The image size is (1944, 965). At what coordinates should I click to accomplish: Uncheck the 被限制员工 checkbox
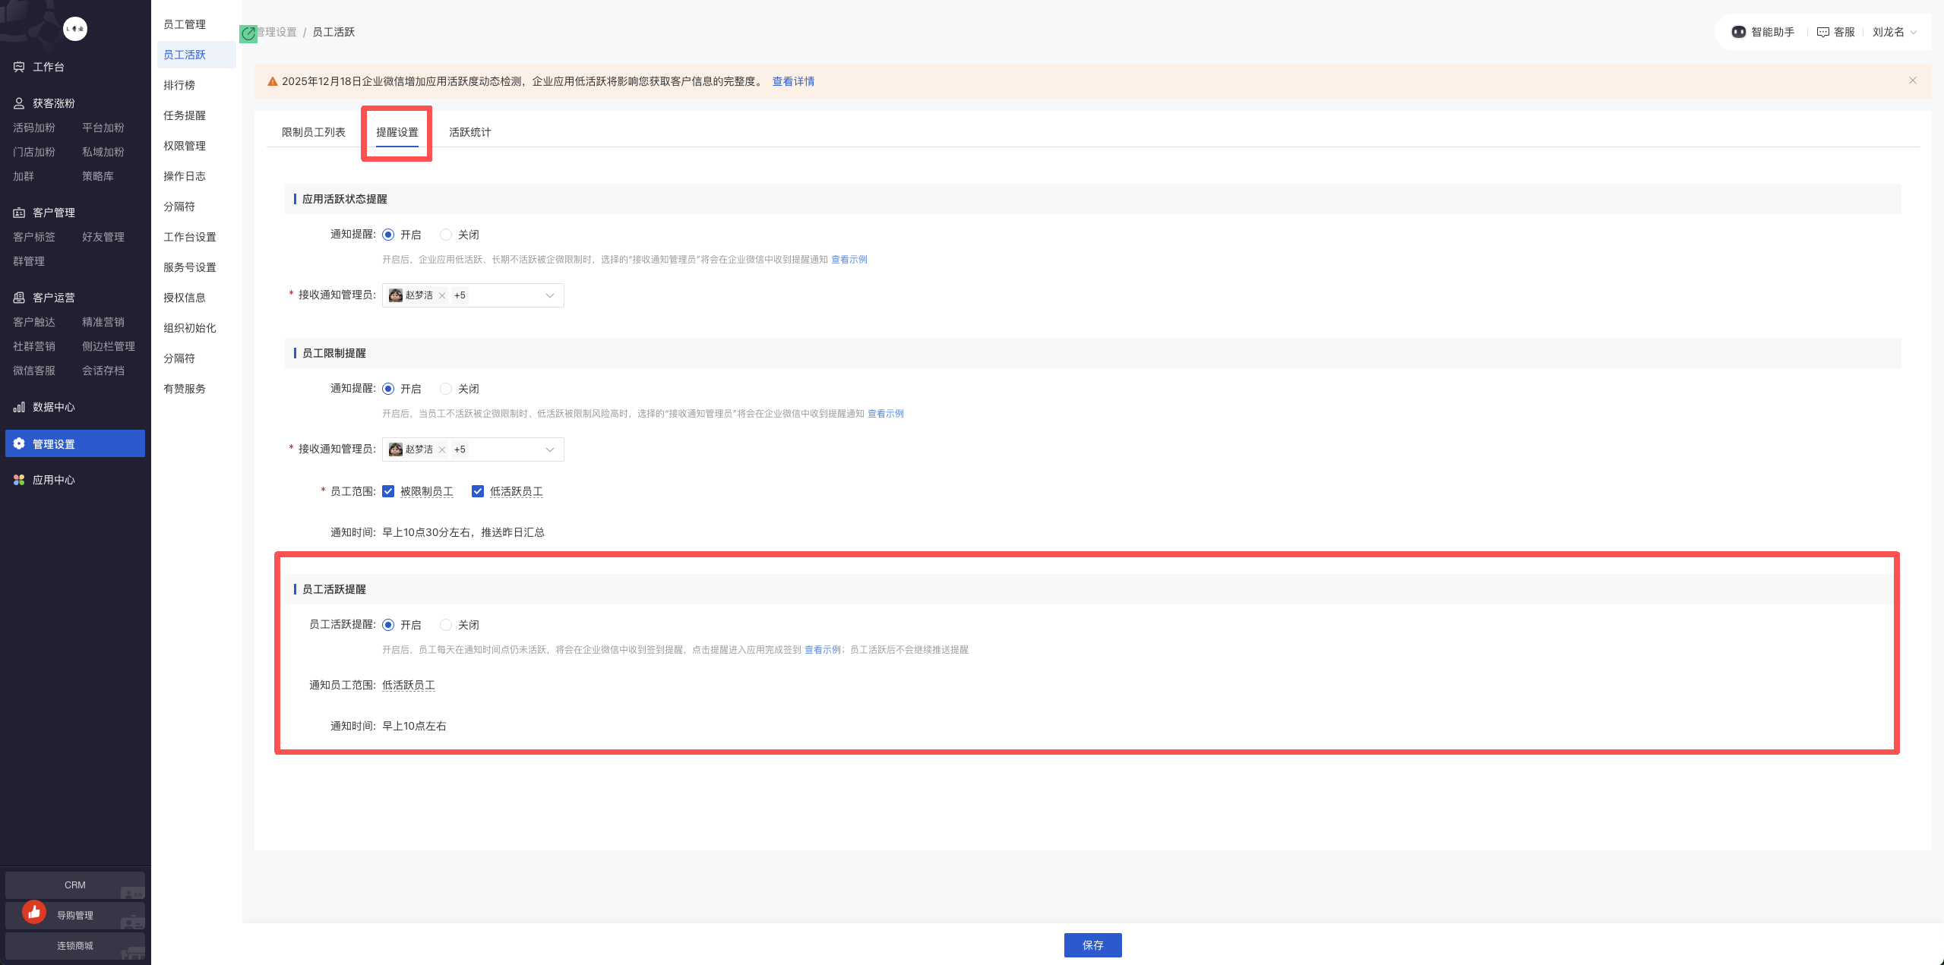(x=388, y=491)
